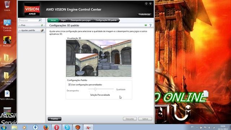231x130 pixels.
Task: Click the taskbar clock
Action: 223,127
